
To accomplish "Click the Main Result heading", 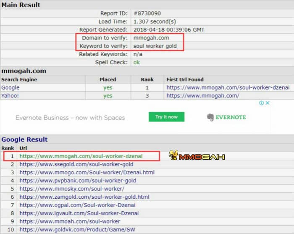I will pos(21,5).
